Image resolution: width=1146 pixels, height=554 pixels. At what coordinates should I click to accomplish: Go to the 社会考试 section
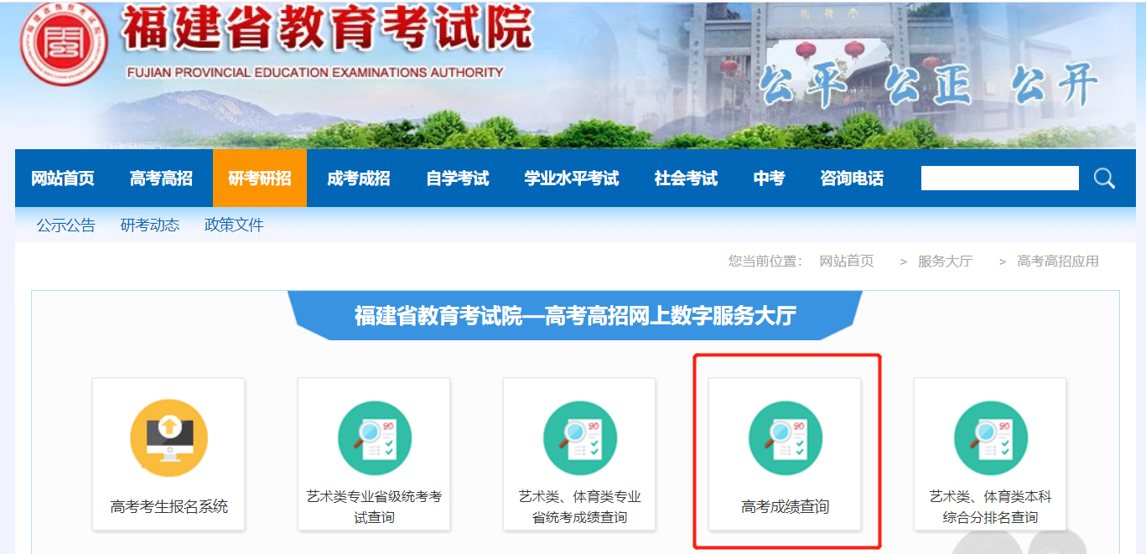pos(686,179)
